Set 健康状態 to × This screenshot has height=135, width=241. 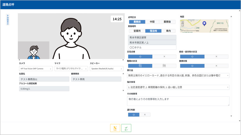[216, 66]
